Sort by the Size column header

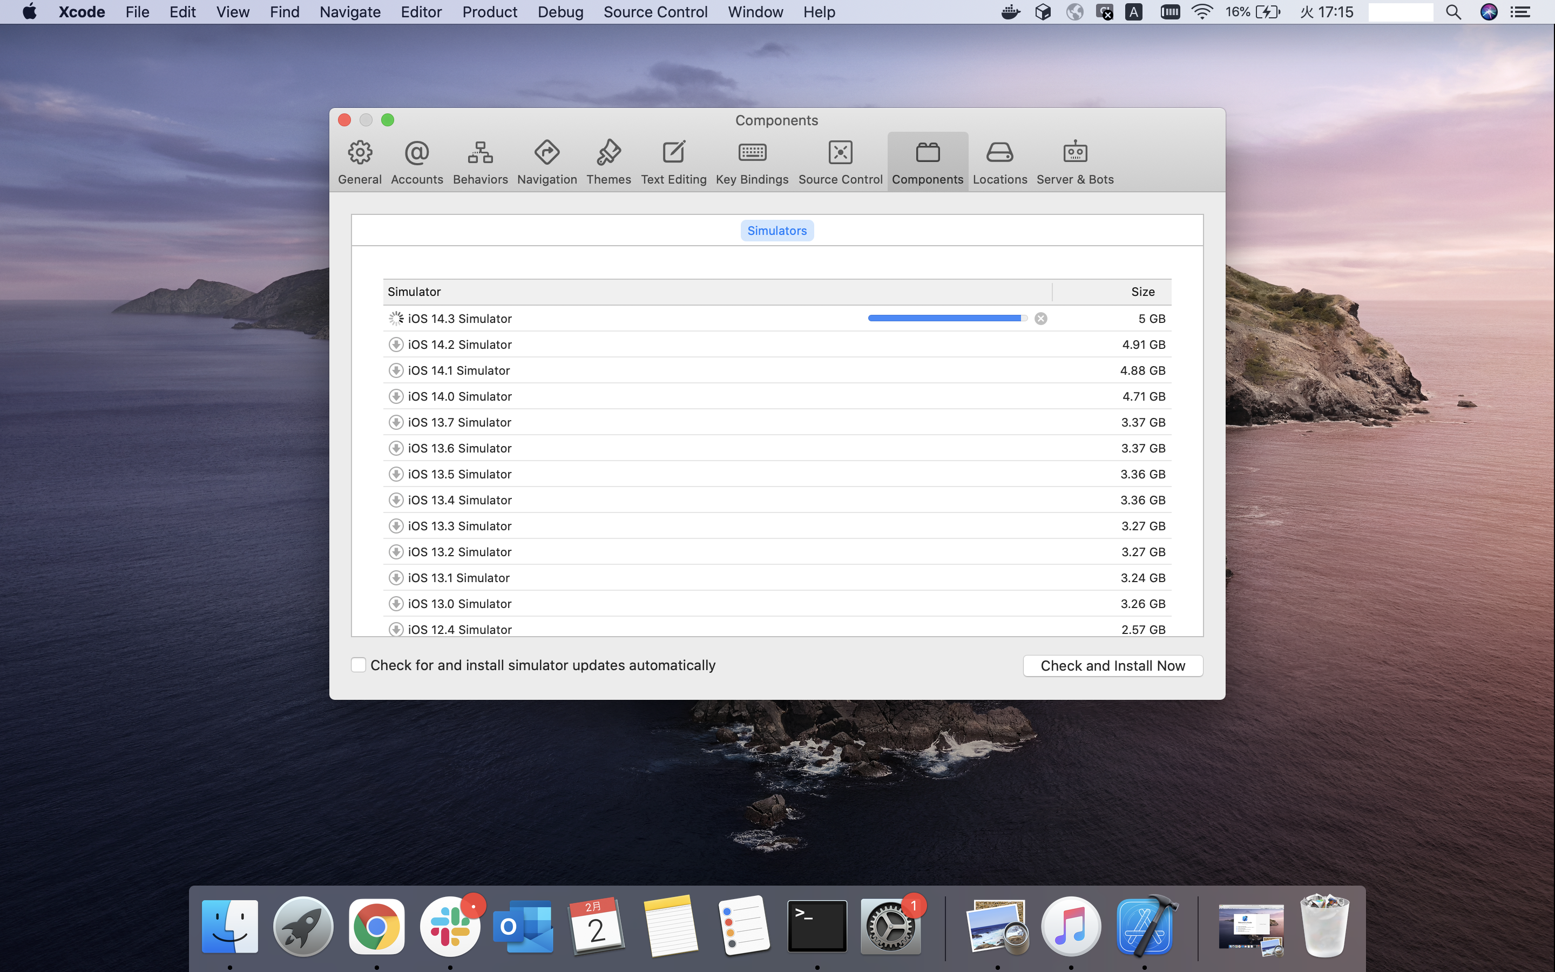[1112, 292]
